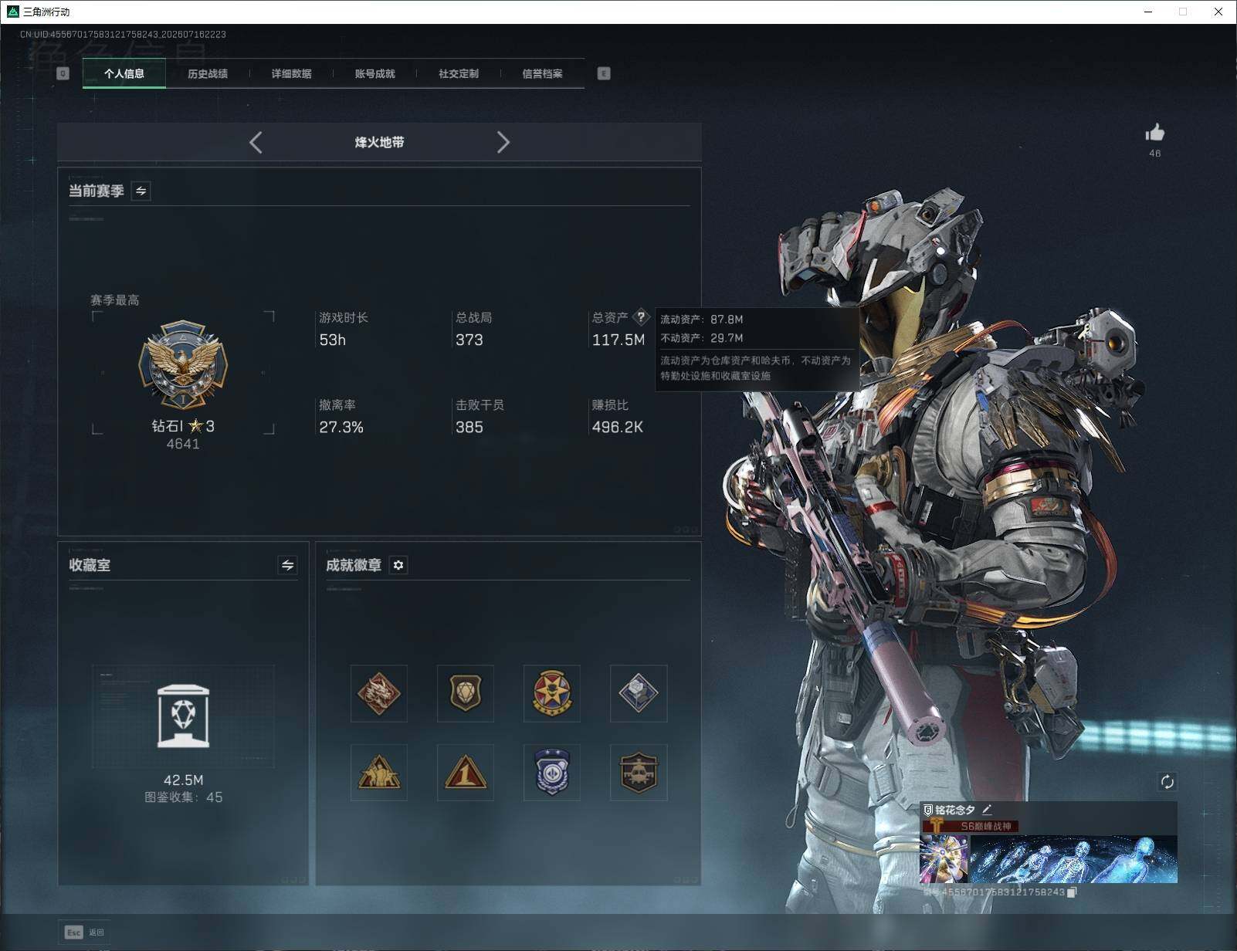Open 成就徽章 gear settings
Viewport: 1237px width, 951px height.
[x=398, y=565]
